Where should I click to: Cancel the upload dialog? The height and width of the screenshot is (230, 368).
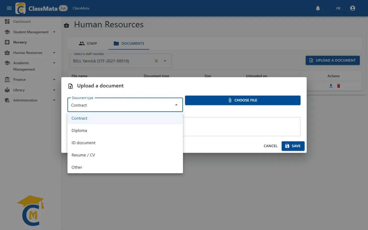(270, 146)
